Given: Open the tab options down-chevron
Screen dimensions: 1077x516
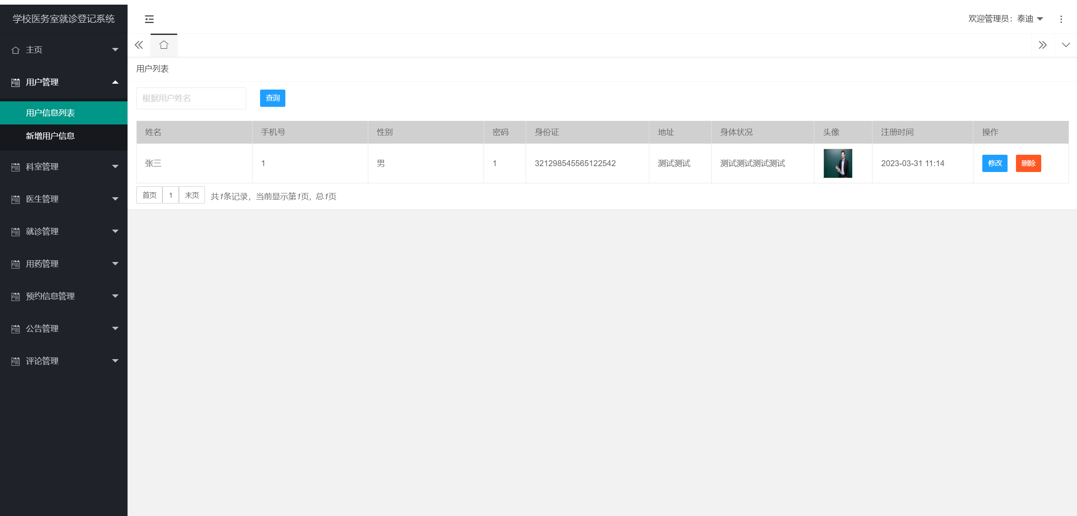Looking at the screenshot, I should tap(1066, 45).
